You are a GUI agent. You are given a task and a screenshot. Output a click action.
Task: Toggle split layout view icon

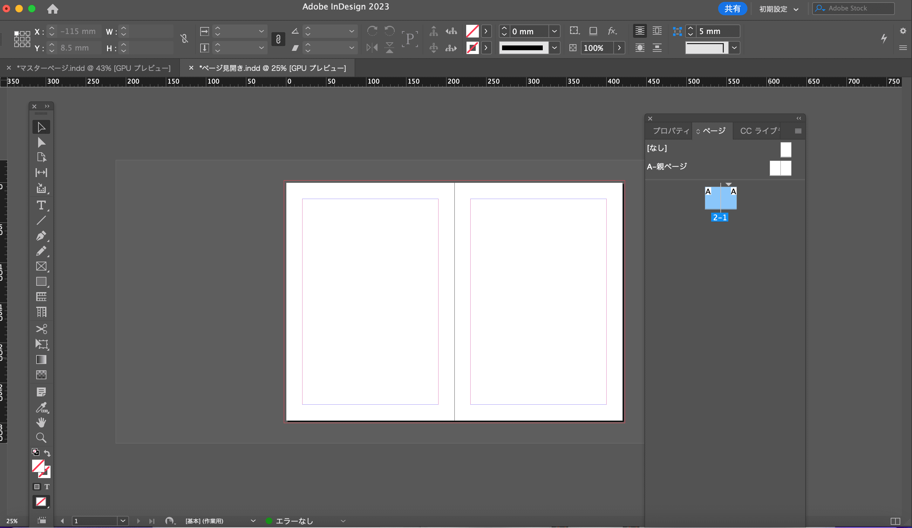coord(895,521)
